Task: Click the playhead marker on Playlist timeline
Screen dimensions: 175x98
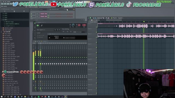Action: tap(144, 22)
